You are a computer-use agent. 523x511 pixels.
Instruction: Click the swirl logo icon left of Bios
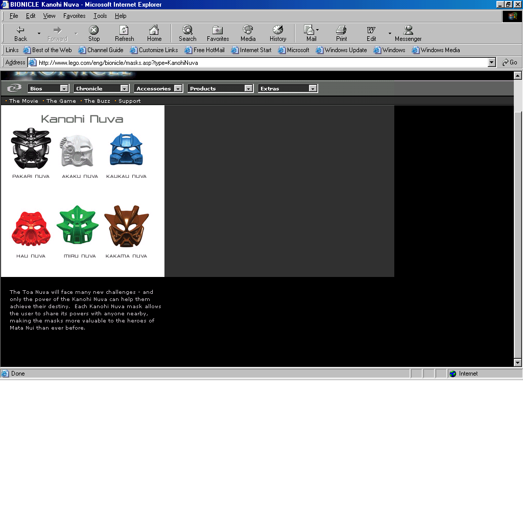[14, 88]
